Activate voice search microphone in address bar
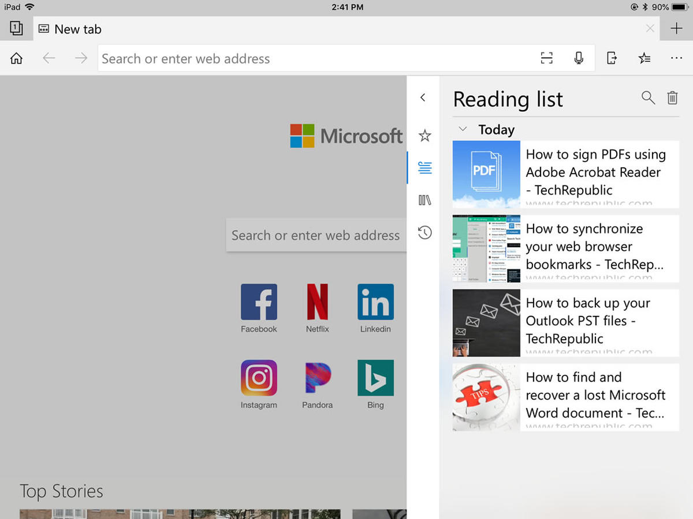Image resolution: width=693 pixels, height=519 pixels. (579, 58)
